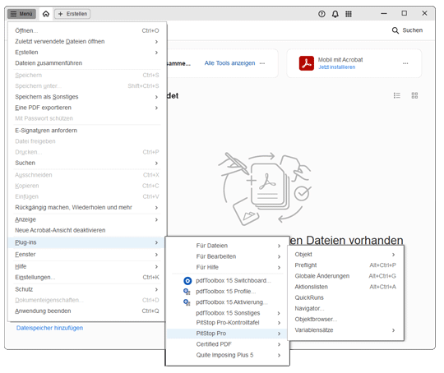Open Einstellungen... menu entry

[x=86, y=277]
